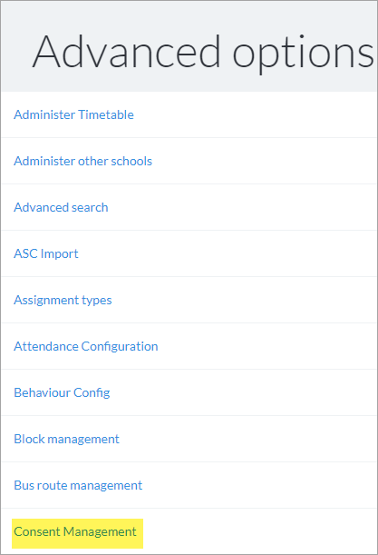Open Advanced search option
378x555 pixels.
[61, 207]
